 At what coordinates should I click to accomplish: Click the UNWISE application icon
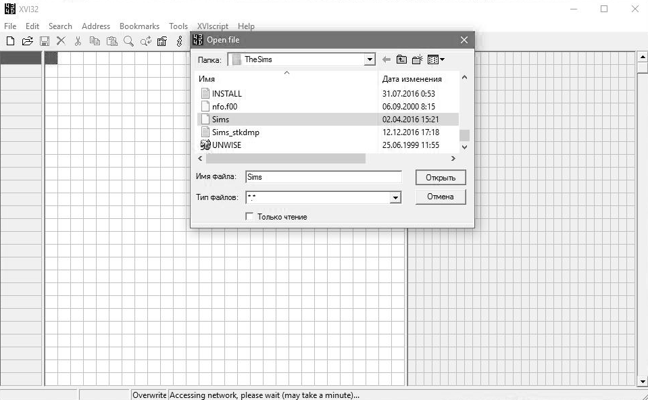(205, 145)
